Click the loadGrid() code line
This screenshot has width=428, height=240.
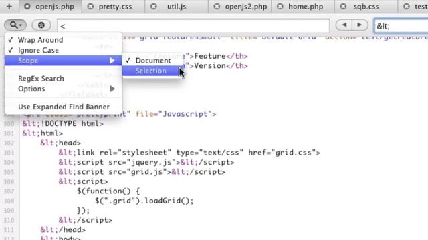[x=144, y=201]
